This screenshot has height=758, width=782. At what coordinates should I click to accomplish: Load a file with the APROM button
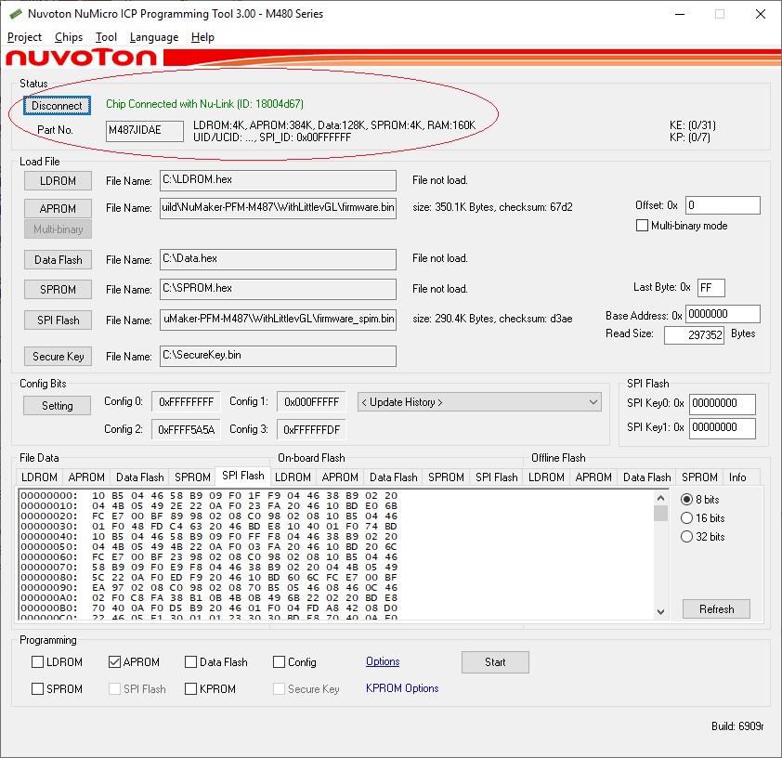click(x=58, y=208)
